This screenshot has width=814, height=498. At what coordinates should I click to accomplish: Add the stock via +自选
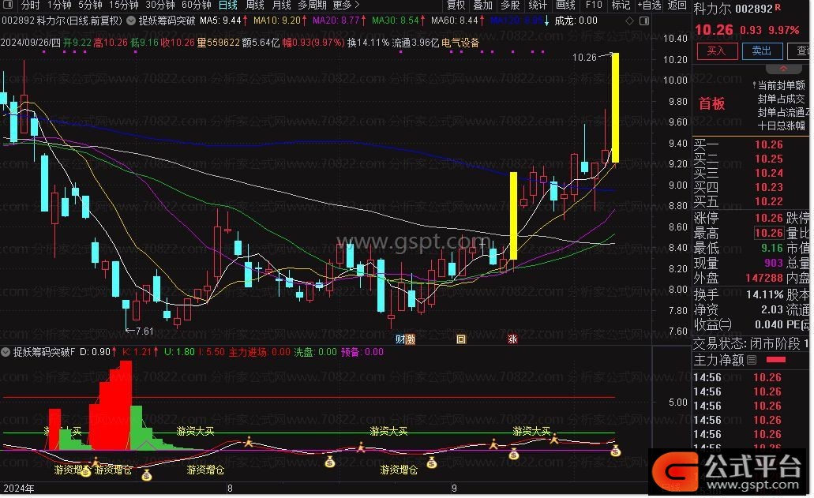click(x=650, y=6)
